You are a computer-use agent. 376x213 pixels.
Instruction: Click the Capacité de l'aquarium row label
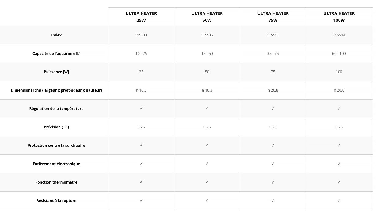click(56, 54)
